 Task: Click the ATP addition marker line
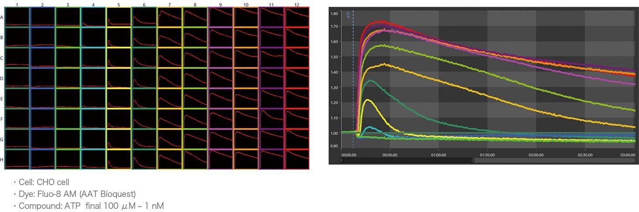(x=353, y=68)
